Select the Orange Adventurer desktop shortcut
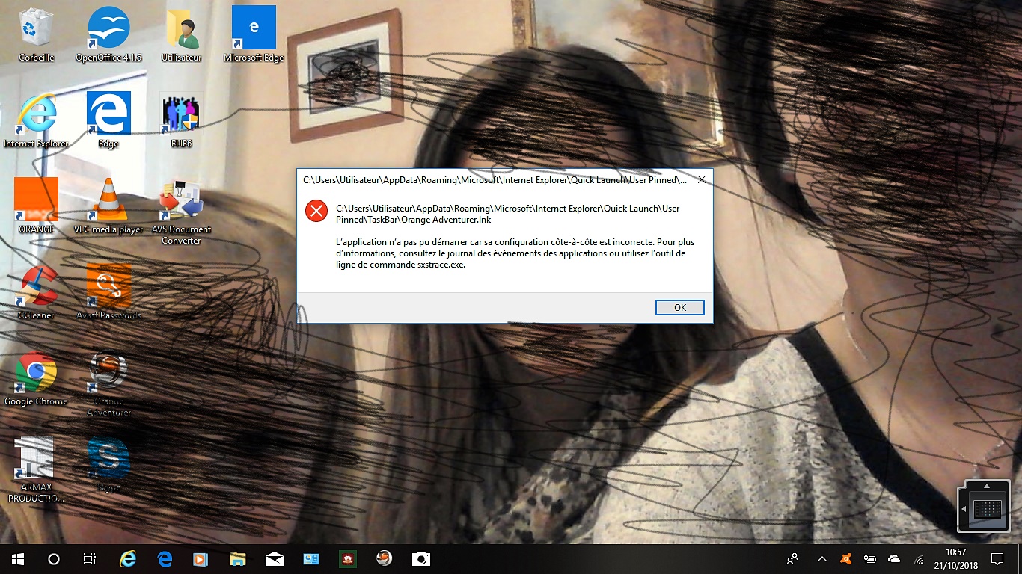This screenshot has height=574, width=1022. (108, 383)
